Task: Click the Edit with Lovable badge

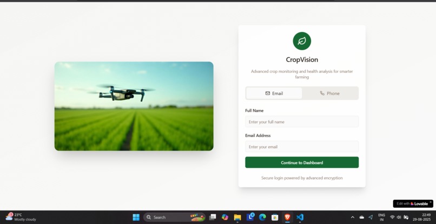Action: [412, 203]
